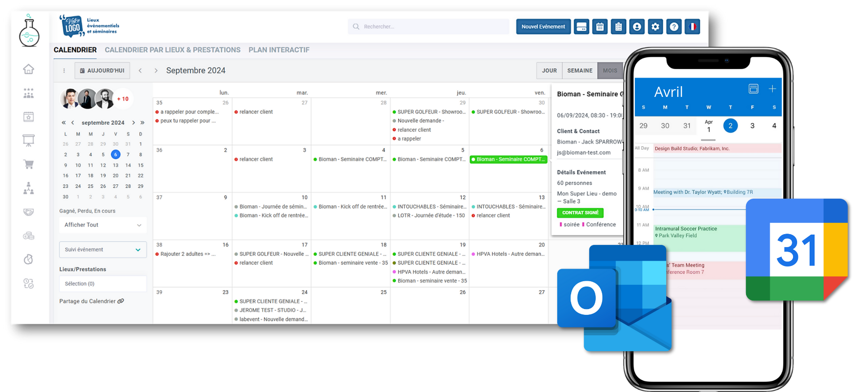
Task: Mini calendar: go to next month arrow
Action: [133, 122]
